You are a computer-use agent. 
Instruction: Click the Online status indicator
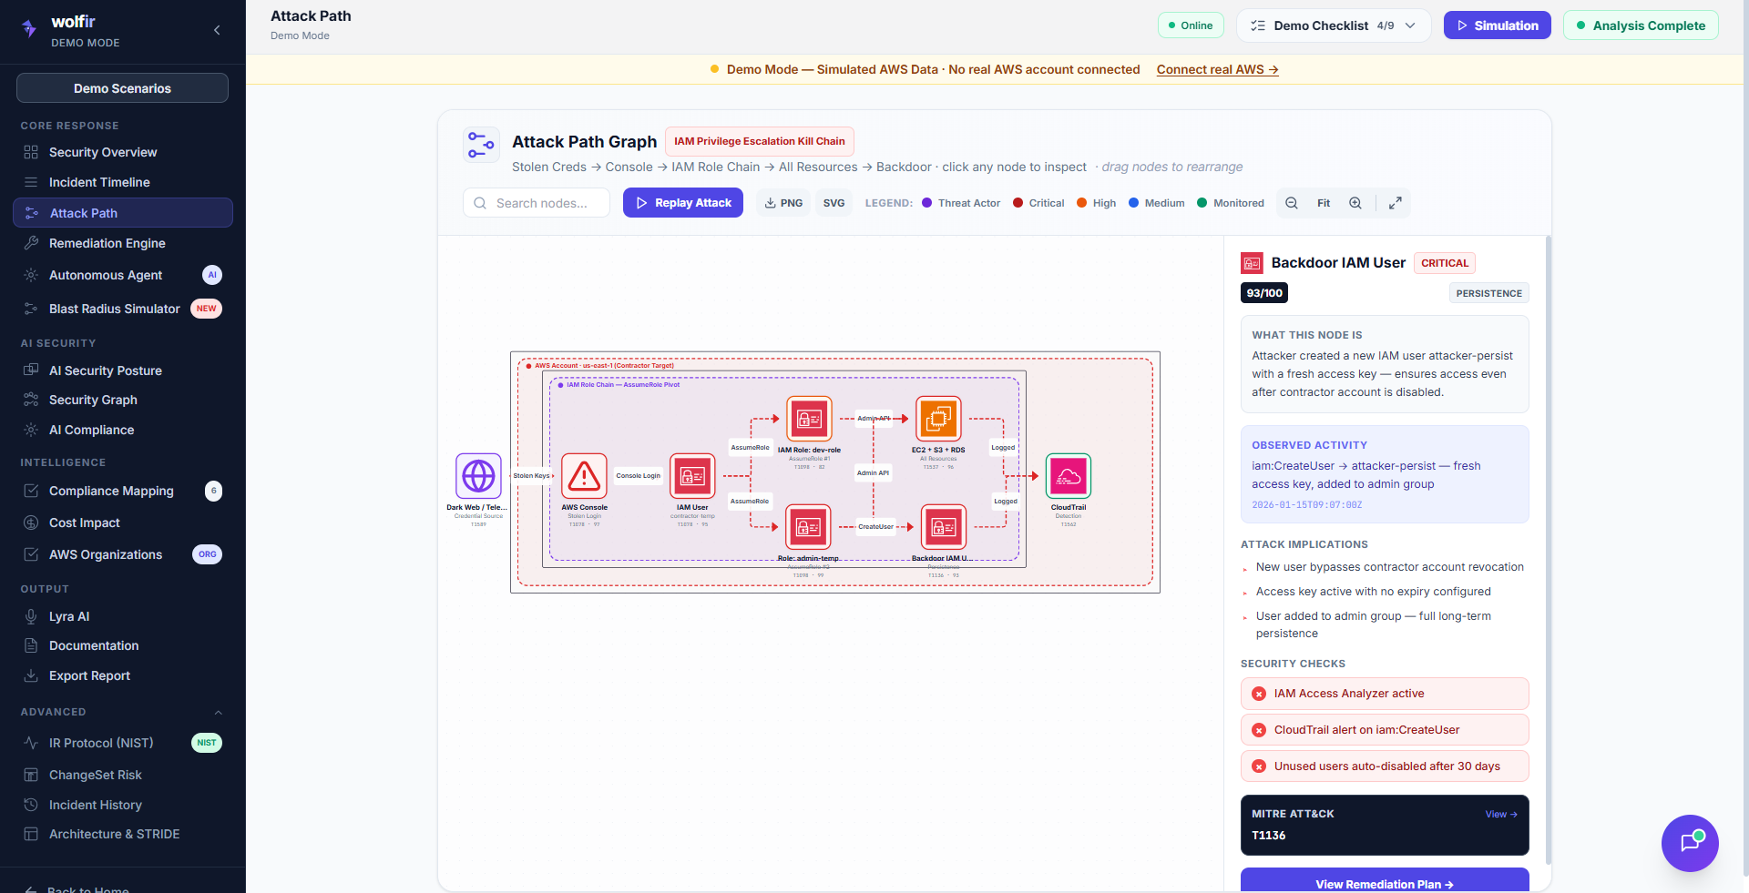tap(1191, 25)
